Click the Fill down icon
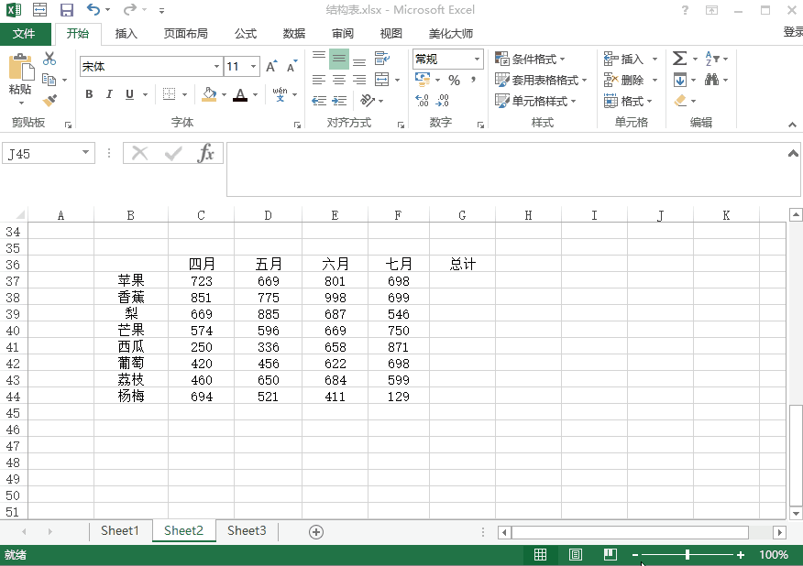 tap(680, 80)
